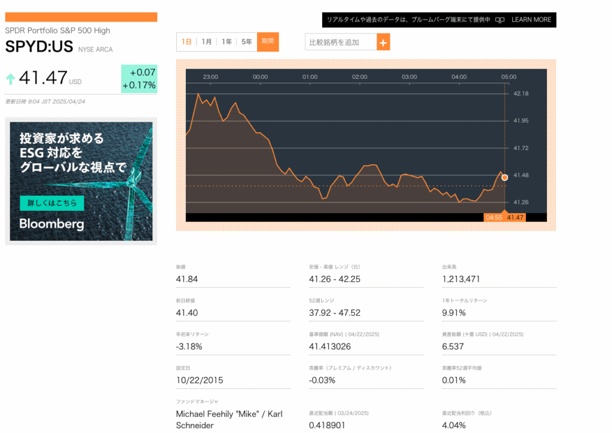Click the 1年トータルリターン label
This screenshot has width=612, height=433.
pos(464,300)
